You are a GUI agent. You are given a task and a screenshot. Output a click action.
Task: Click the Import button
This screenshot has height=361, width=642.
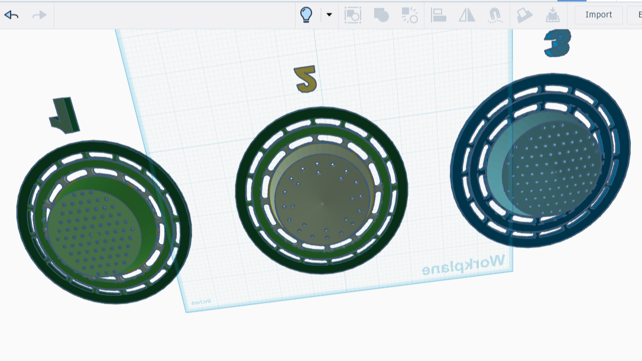(599, 15)
